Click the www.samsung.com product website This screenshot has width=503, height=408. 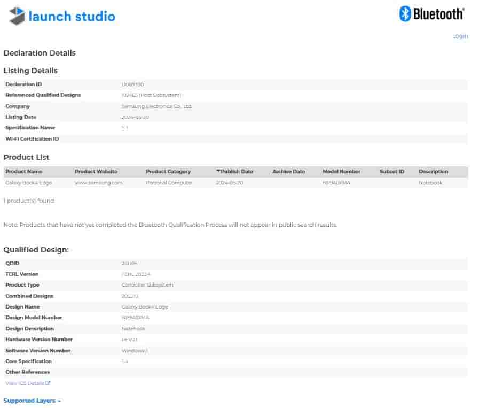pyautogui.click(x=98, y=183)
